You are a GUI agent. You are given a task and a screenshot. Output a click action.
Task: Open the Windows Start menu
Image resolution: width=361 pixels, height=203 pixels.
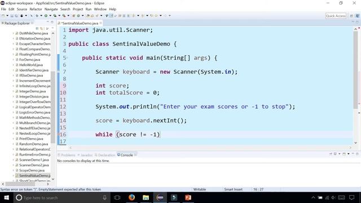coord(7,197)
